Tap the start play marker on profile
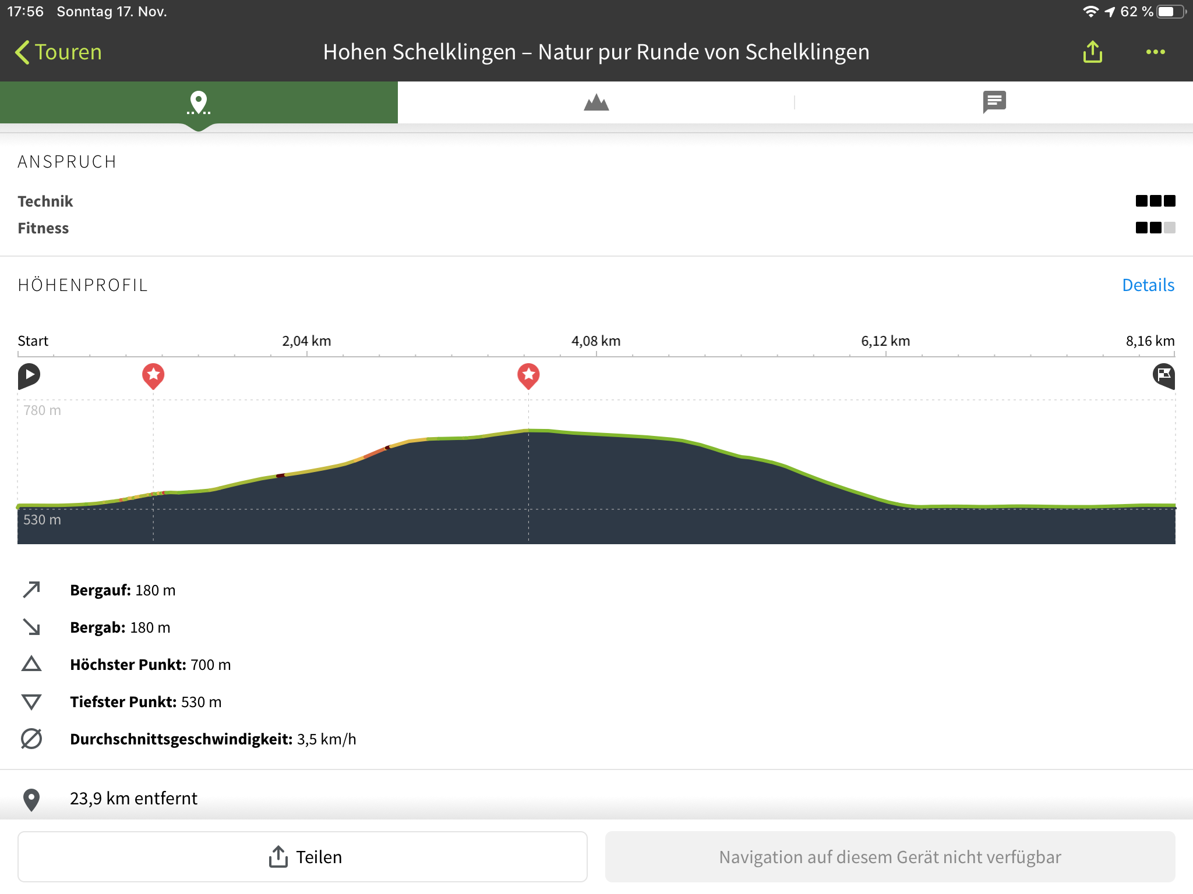 pyautogui.click(x=29, y=375)
